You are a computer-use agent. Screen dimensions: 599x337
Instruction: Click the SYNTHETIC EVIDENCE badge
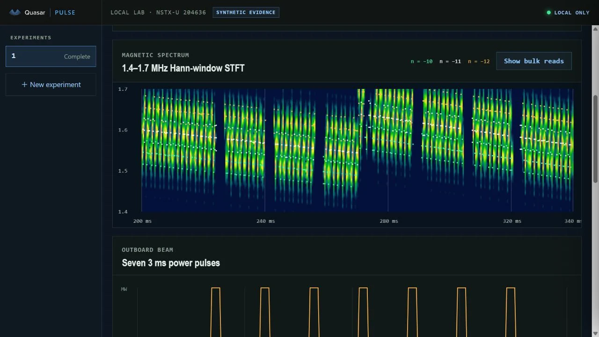246,13
